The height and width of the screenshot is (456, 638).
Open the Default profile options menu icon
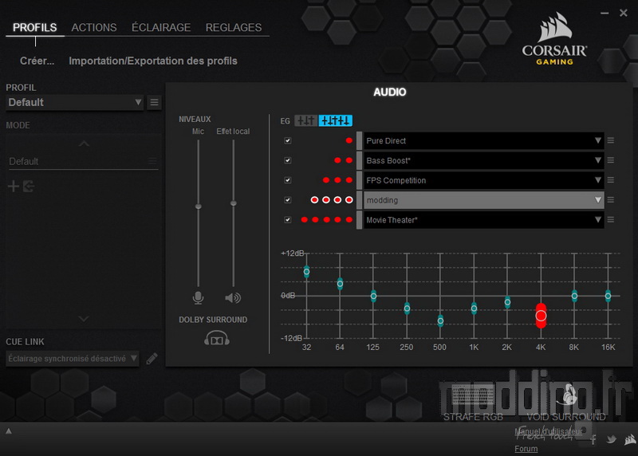(x=154, y=103)
